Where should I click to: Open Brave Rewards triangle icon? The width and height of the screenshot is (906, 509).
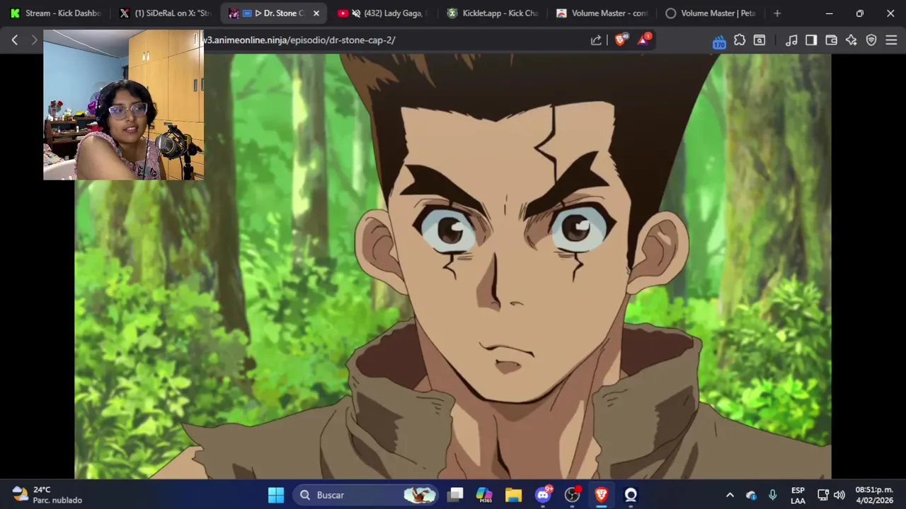coord(643,40)
